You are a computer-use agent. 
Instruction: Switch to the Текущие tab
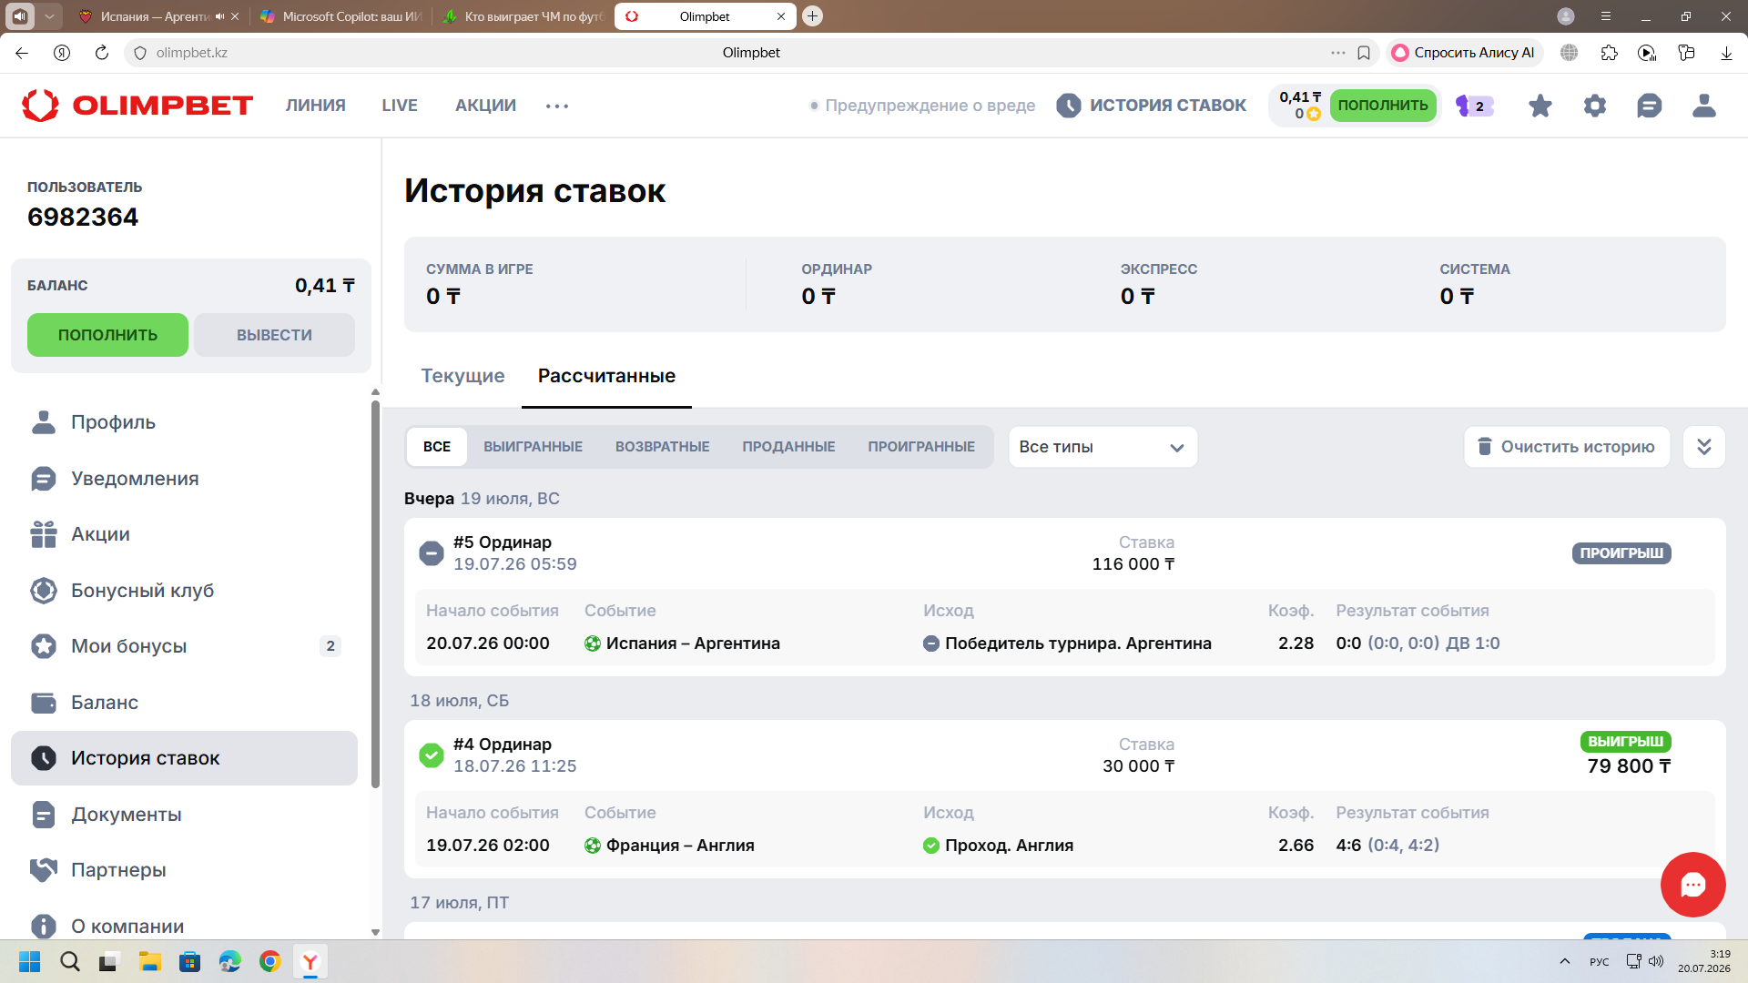[x=462, y=376]
